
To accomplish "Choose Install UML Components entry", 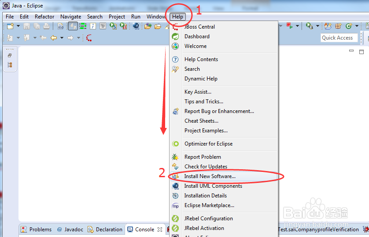I will 224,186.
